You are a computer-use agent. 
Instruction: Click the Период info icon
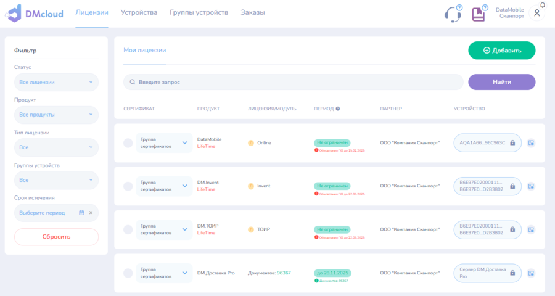pos(338,109)
